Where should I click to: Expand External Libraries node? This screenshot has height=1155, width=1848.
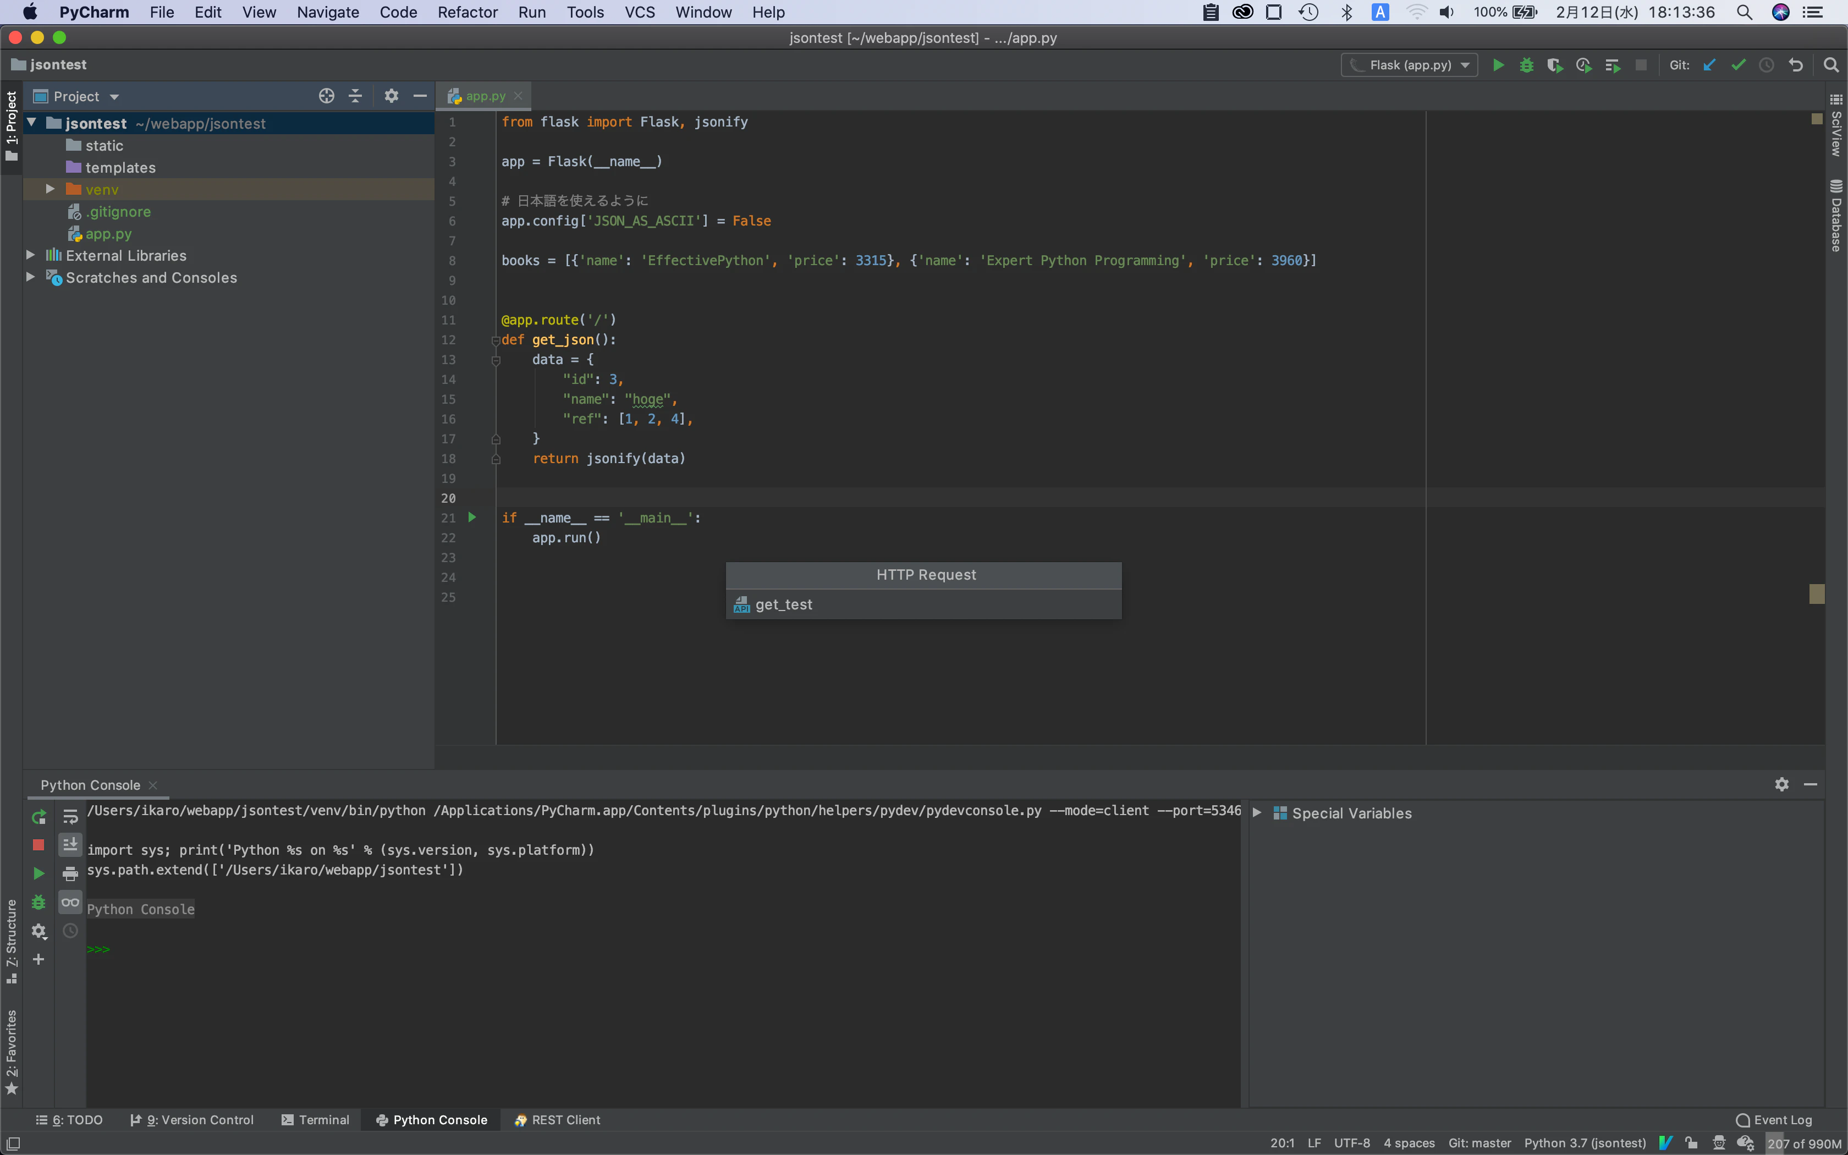[x=31, y=255]
